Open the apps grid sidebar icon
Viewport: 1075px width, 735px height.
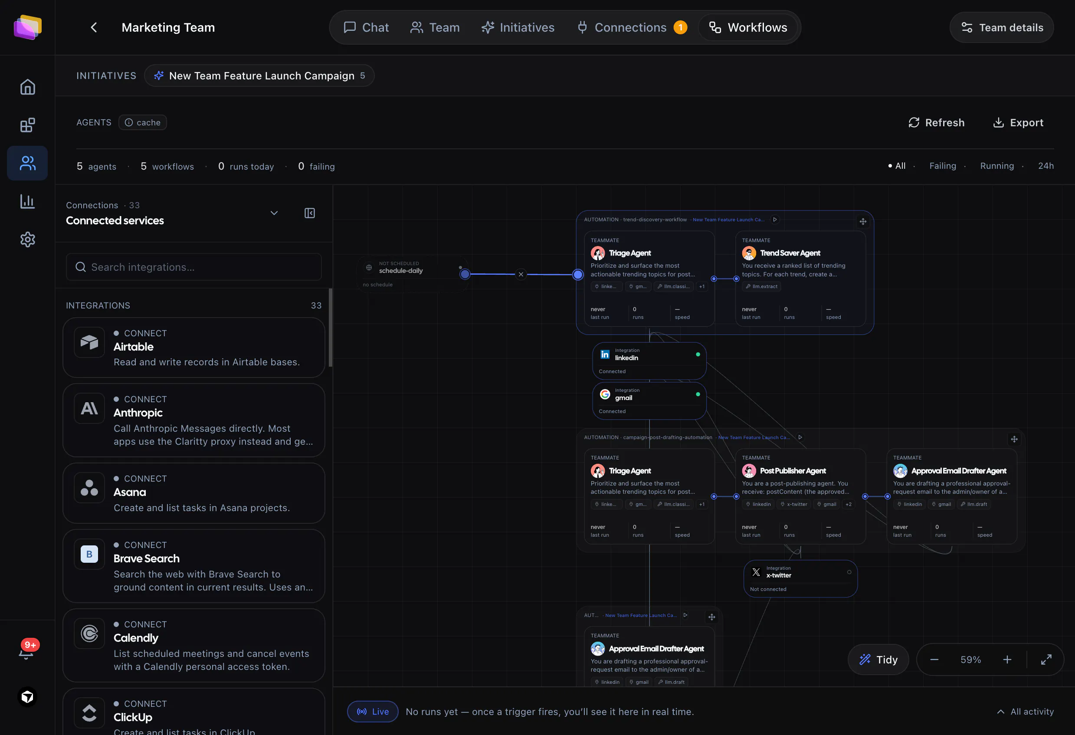click(x=27, y=125)
